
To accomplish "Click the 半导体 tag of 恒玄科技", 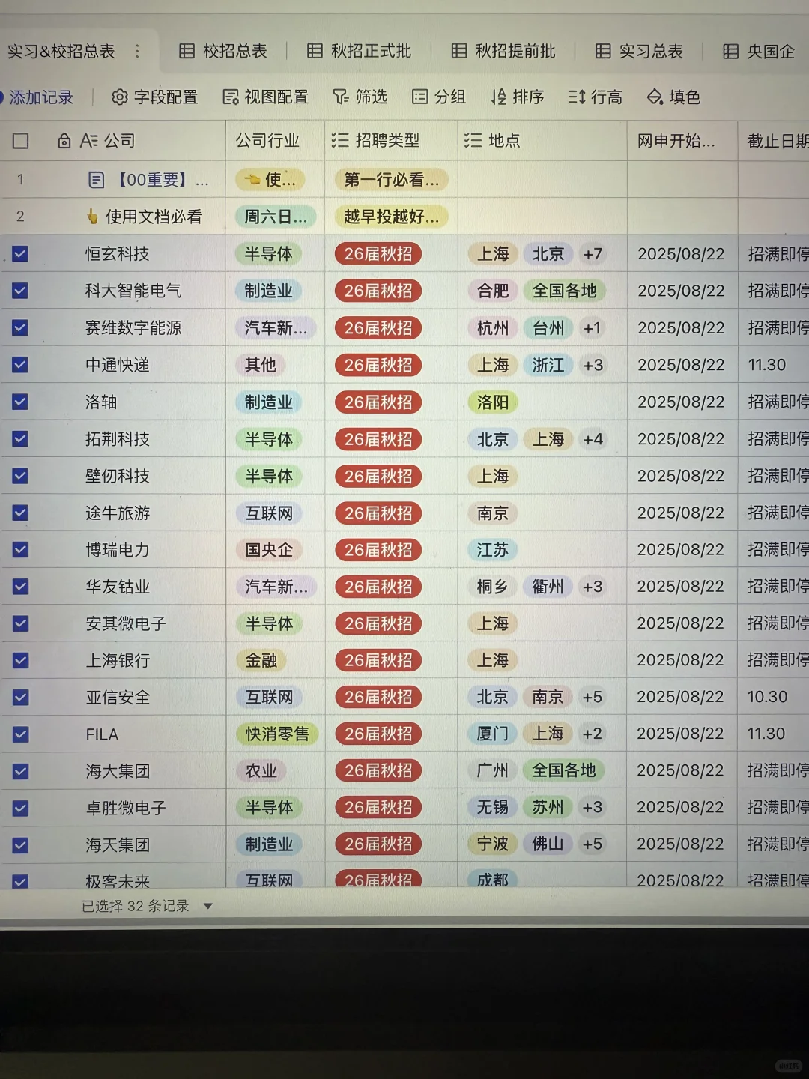I will 268,254.
